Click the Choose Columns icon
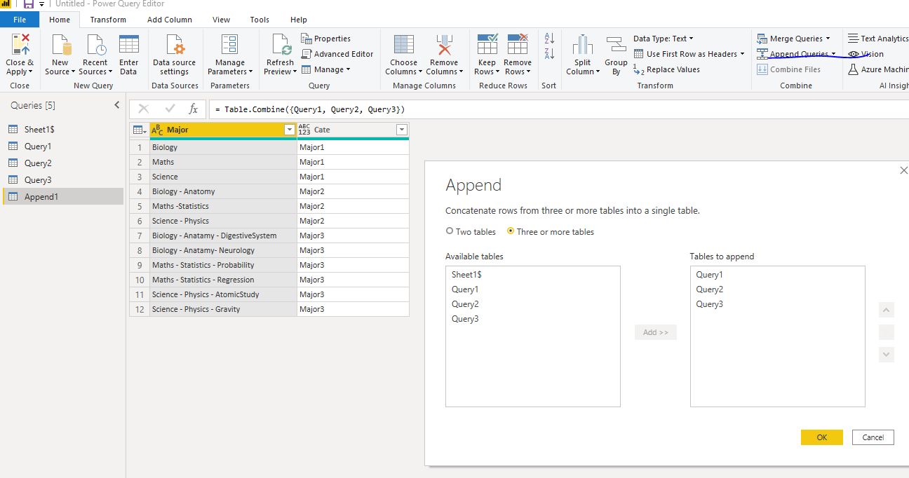 click(x=404, y=44)
